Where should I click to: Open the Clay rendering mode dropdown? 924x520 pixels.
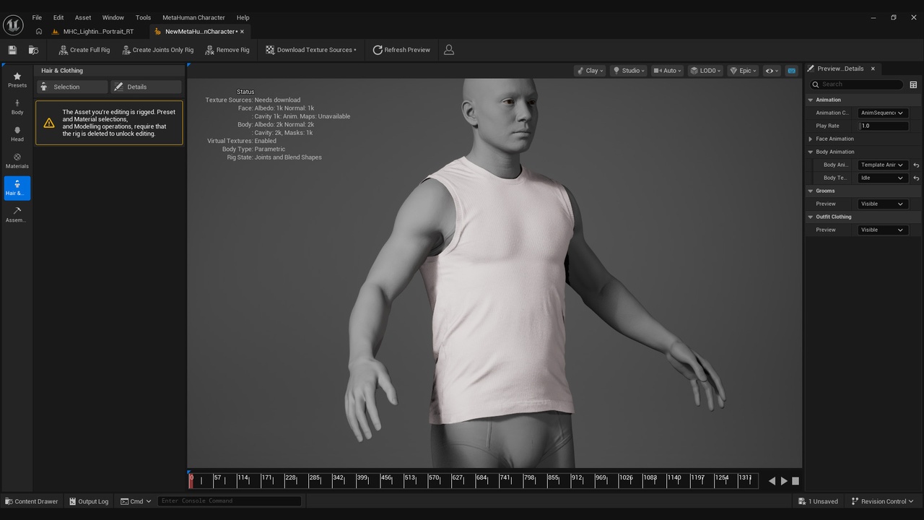[590, 71]
